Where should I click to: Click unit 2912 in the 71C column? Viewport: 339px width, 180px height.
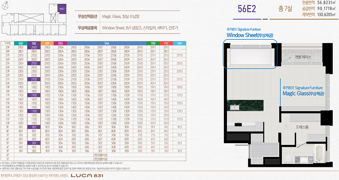tap(166, 47)
